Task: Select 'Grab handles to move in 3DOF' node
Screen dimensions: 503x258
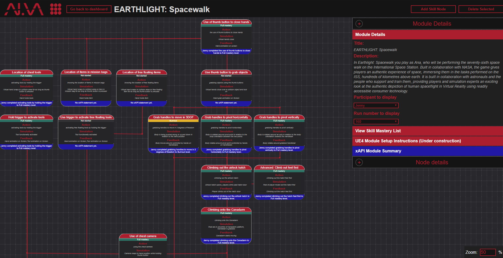Action: (173, 134)
